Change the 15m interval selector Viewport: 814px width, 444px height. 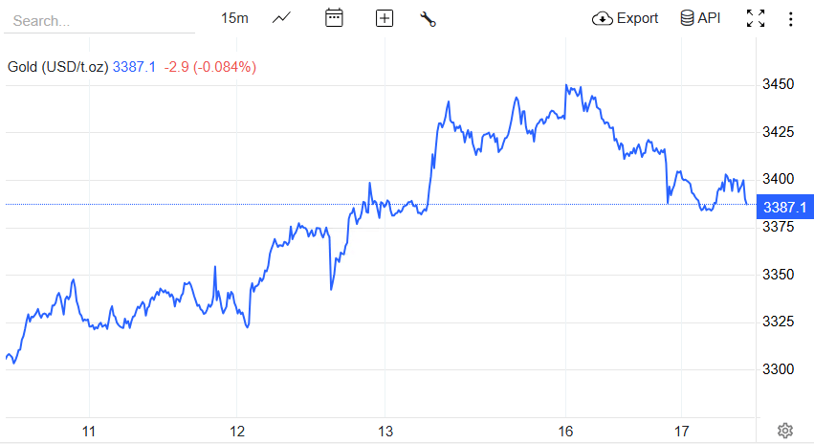234,18
